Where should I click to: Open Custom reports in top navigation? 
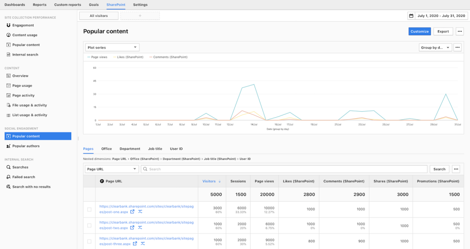(x=67, y=5)
